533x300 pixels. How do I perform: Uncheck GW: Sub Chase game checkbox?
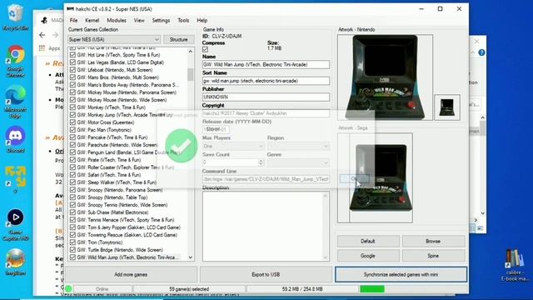[x=72, y=212]
